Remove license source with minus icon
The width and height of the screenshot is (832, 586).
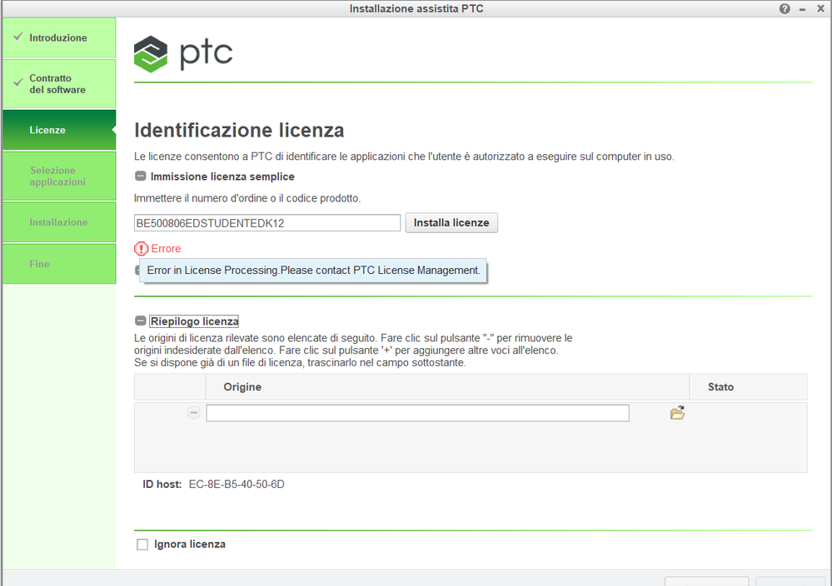pyautogui.click(x=194, y=412)
